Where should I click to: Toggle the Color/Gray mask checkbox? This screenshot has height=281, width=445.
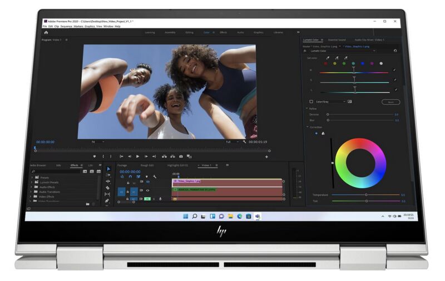click(x=311, y=102)
